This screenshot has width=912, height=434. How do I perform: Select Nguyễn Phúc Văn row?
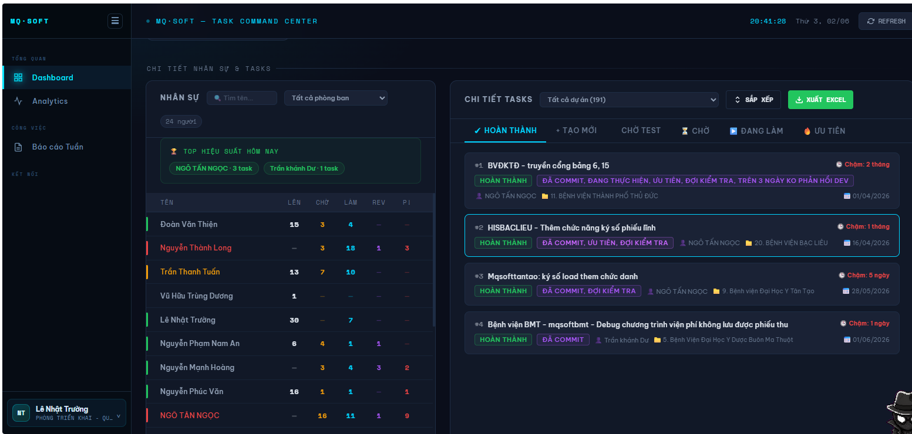click(x=290, y=392)
